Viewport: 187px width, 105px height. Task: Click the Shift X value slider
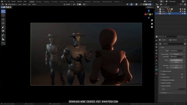(176, 60)
